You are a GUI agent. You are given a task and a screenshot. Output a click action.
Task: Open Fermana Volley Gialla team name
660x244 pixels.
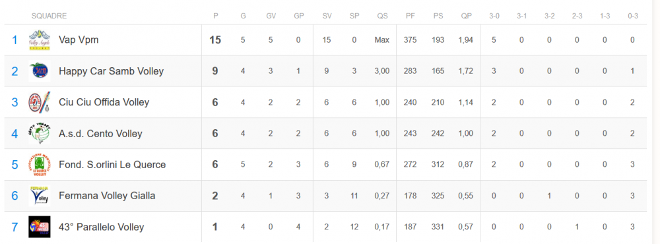(x=107, y=196)
